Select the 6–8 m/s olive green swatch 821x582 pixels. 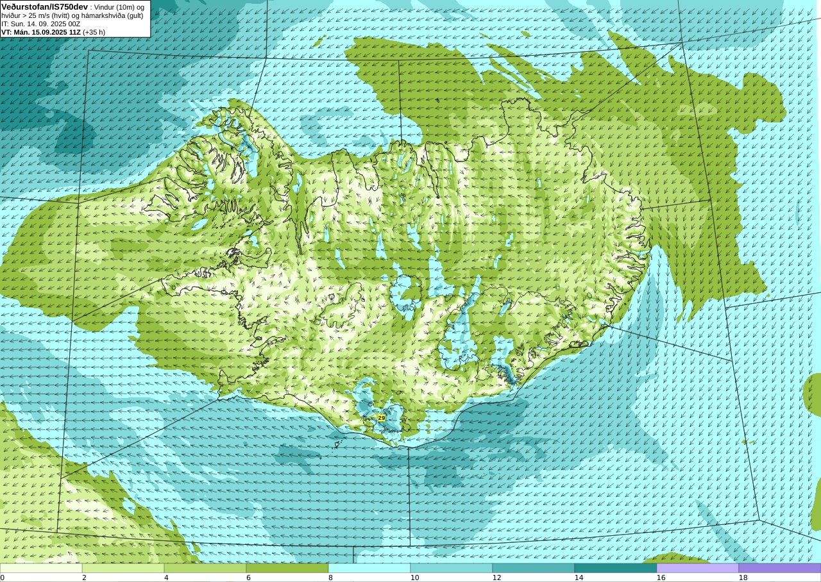pos(287,568)
